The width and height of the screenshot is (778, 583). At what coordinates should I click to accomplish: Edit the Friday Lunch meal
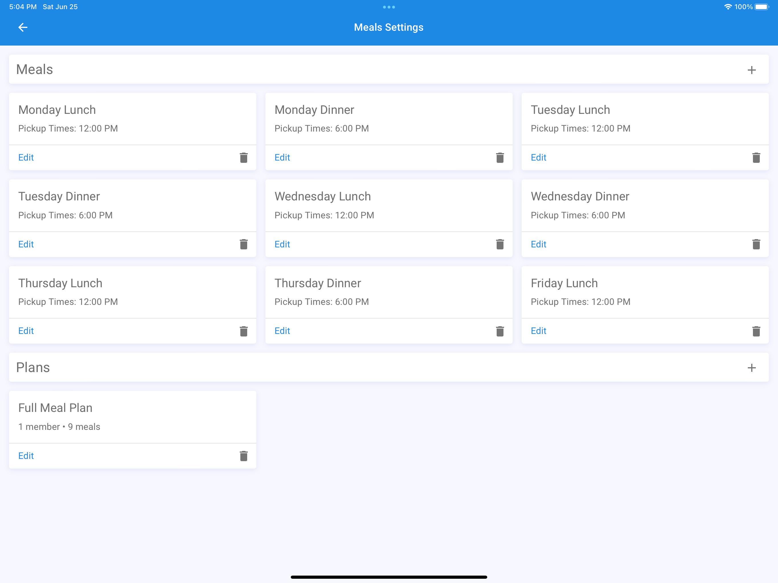click(x=538, y=331)
